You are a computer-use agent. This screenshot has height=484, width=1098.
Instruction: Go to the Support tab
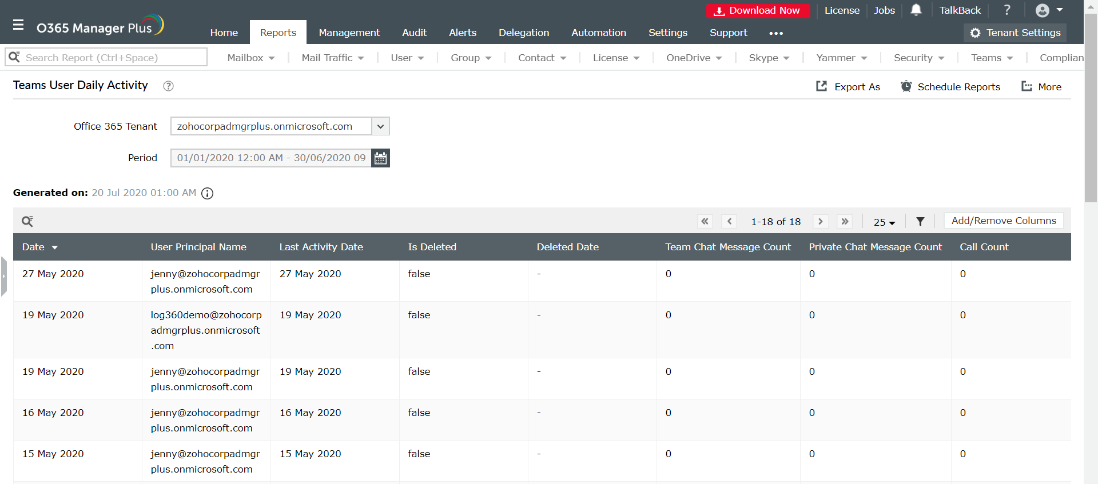point(728,33)
